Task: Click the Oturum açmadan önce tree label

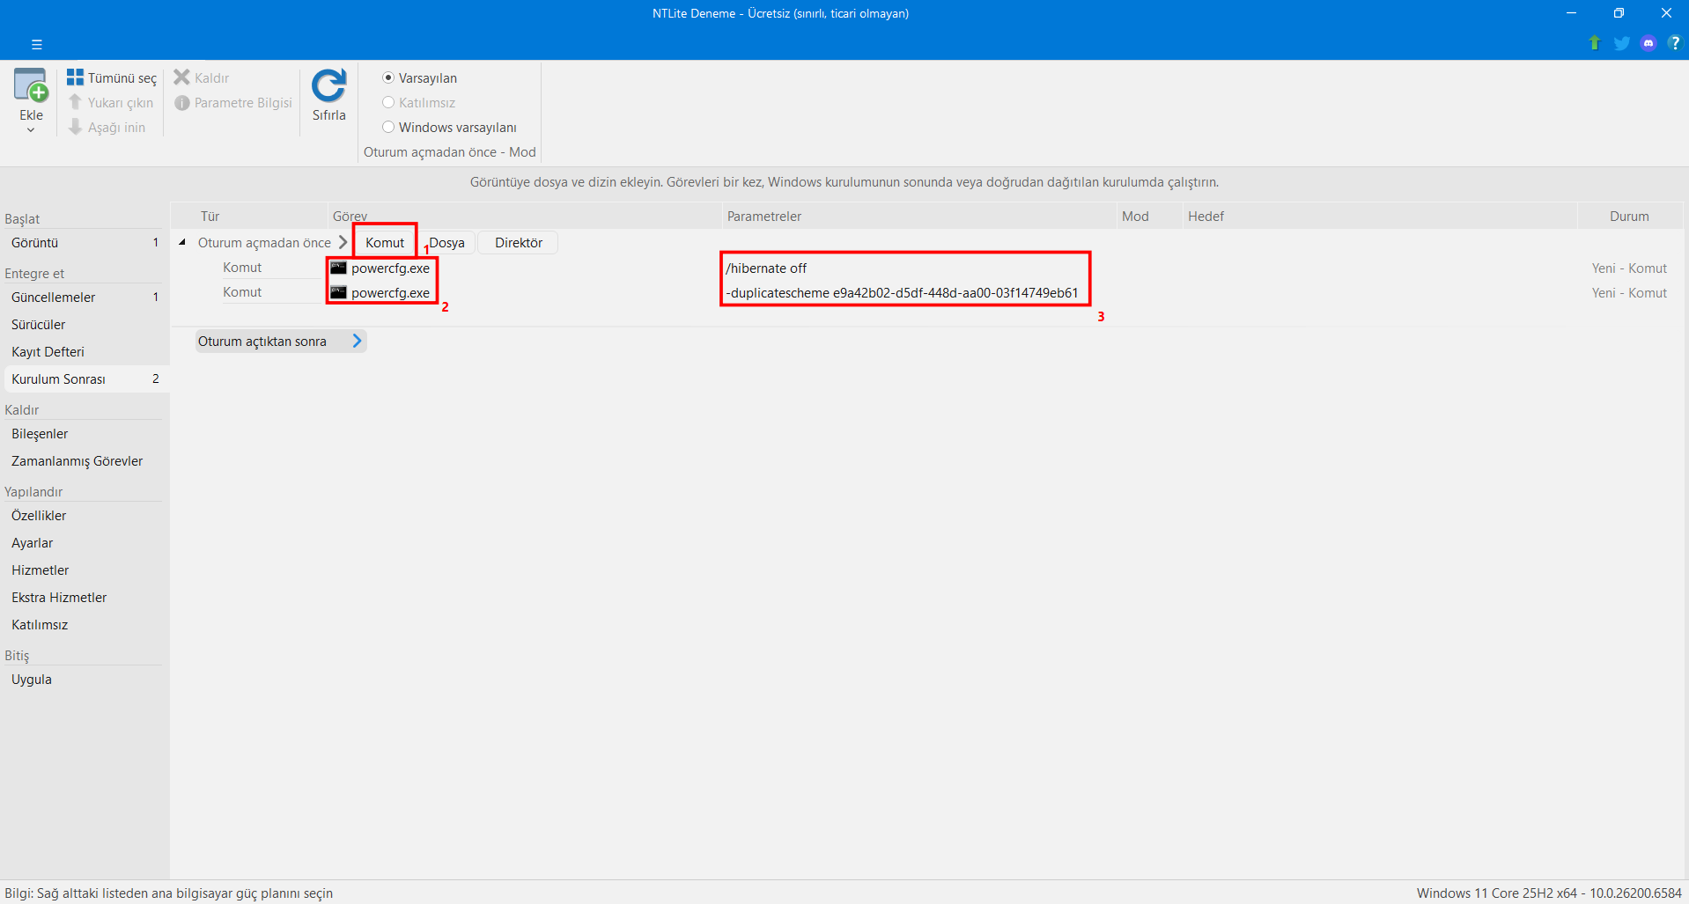Action: (264, 242)
